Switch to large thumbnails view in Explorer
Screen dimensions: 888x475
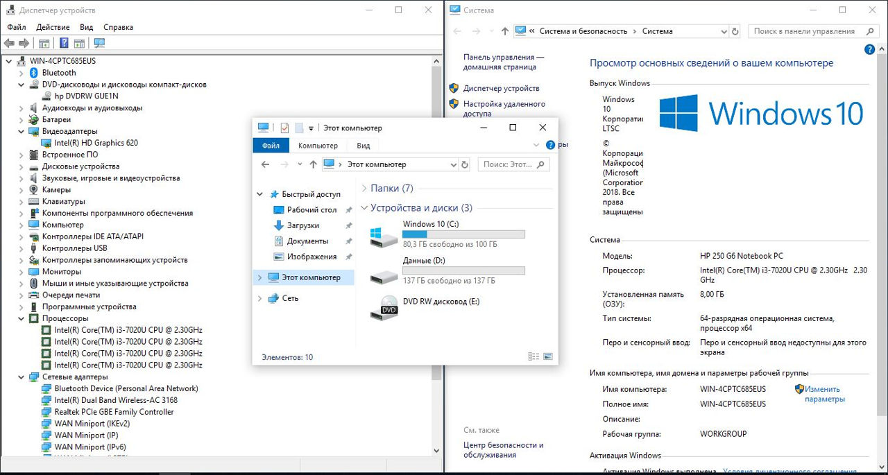point(548,357)
